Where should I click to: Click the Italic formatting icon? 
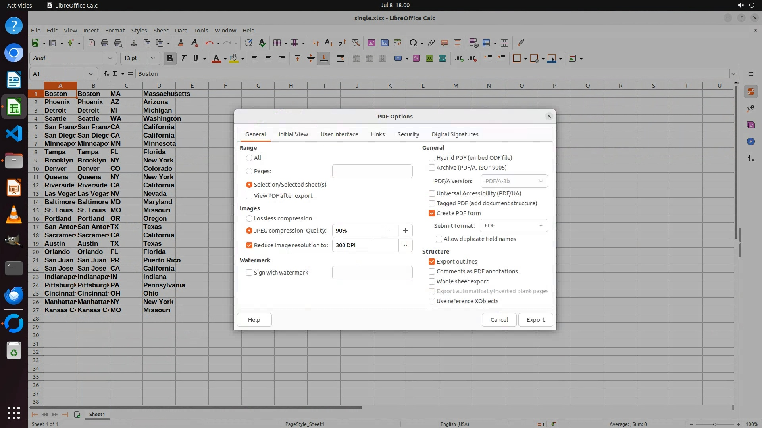(183, 58)
